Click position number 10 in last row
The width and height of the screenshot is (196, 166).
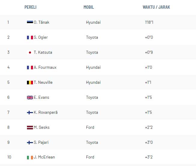click(9, 157)
